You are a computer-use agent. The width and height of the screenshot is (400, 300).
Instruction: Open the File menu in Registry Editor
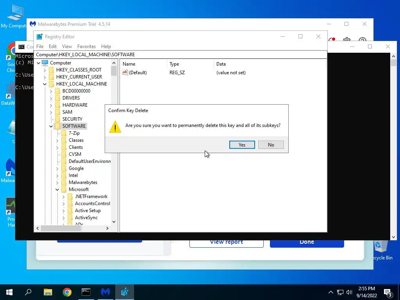[x=40, y=46]
